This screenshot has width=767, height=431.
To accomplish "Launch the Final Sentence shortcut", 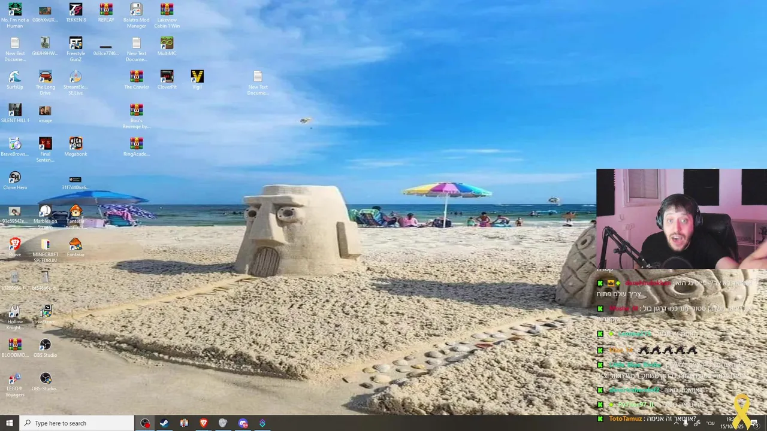I will 45,149.
